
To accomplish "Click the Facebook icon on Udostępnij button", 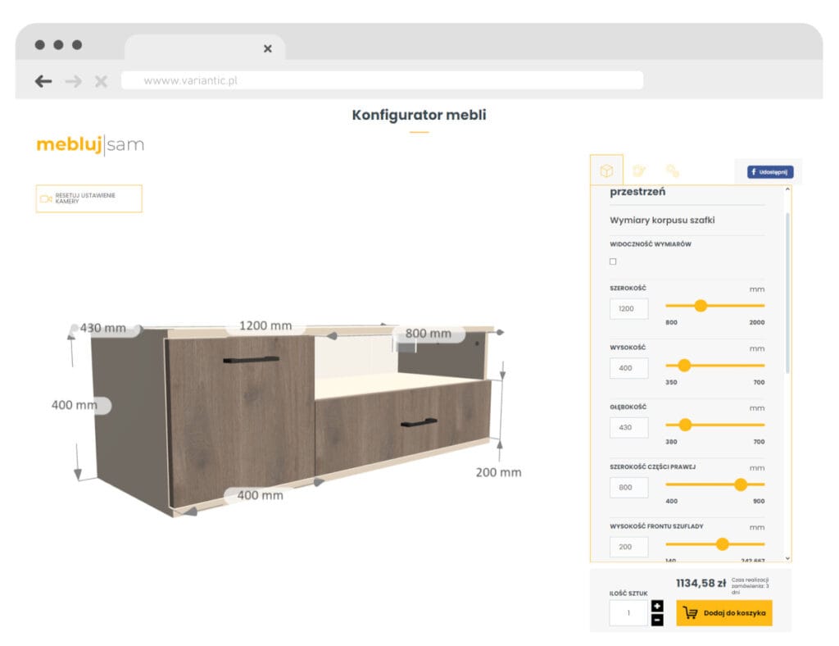I will coord(753,171).
